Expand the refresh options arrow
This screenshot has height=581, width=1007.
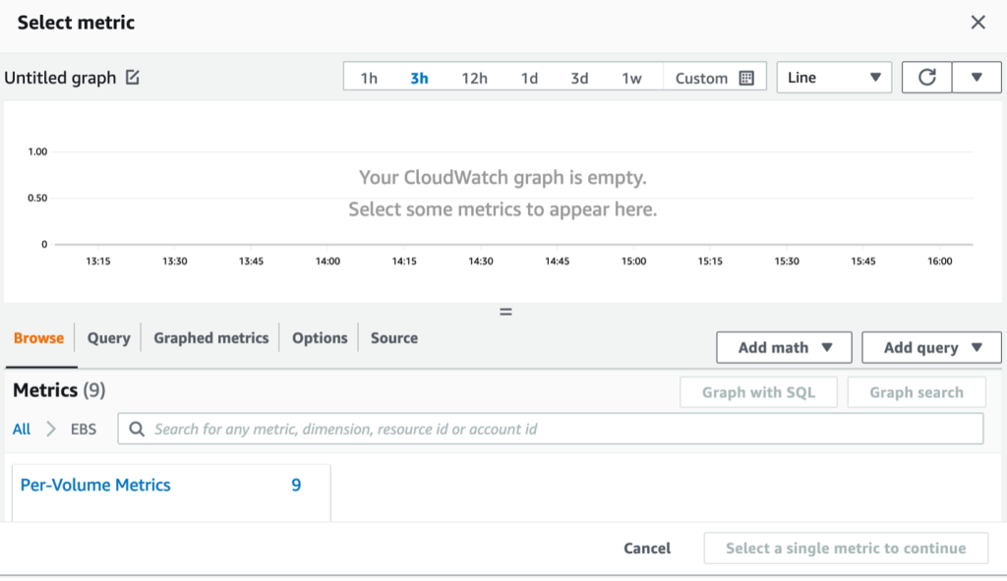pos(977,77)
